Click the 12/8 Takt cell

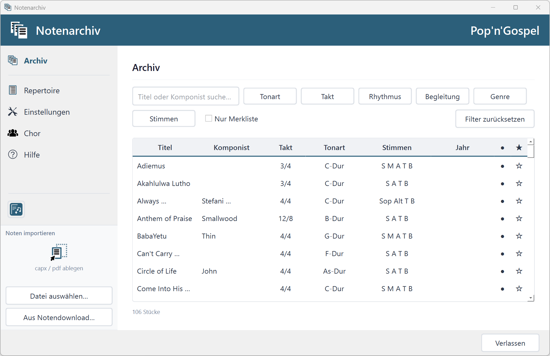285,218
